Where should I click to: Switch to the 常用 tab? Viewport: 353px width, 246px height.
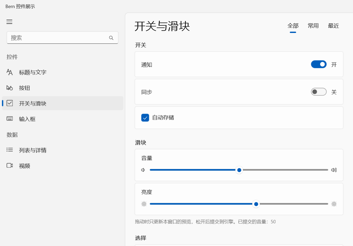coord(313,26)
